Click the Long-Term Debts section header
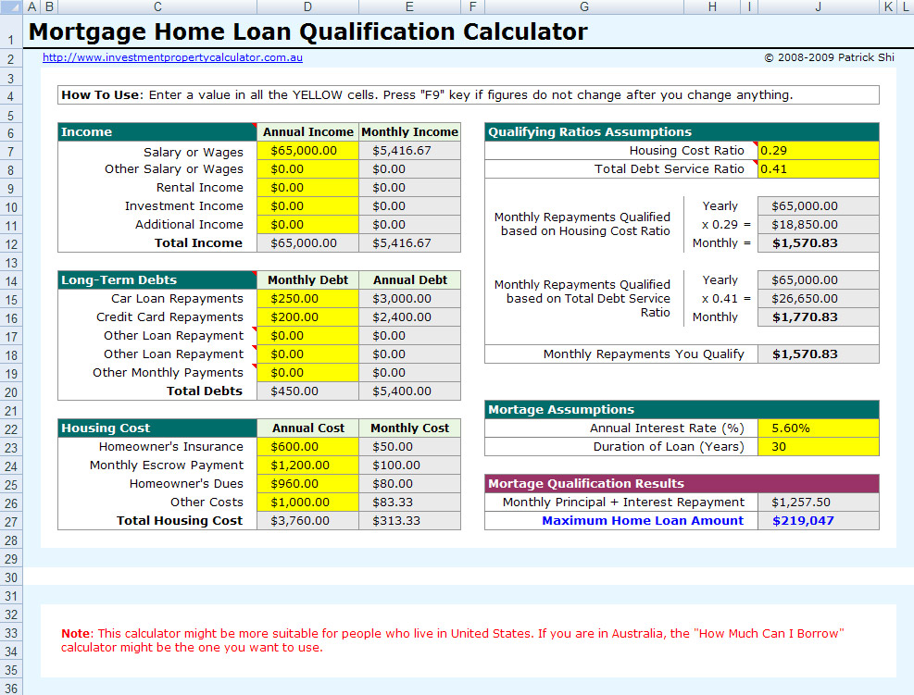The width and height of the screenshot is (914, 695). [157, 279]
